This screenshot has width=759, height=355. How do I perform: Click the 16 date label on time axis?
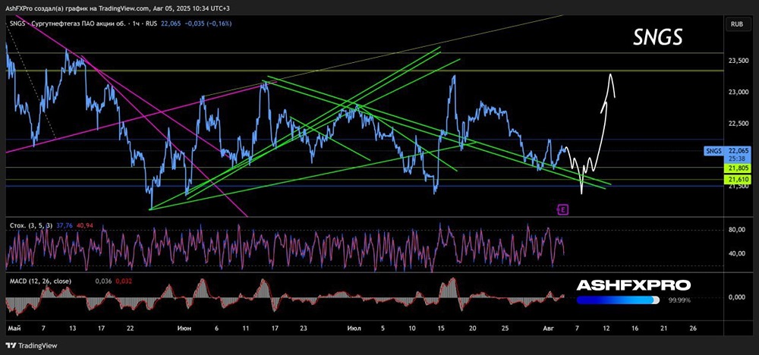coord(635,328)
